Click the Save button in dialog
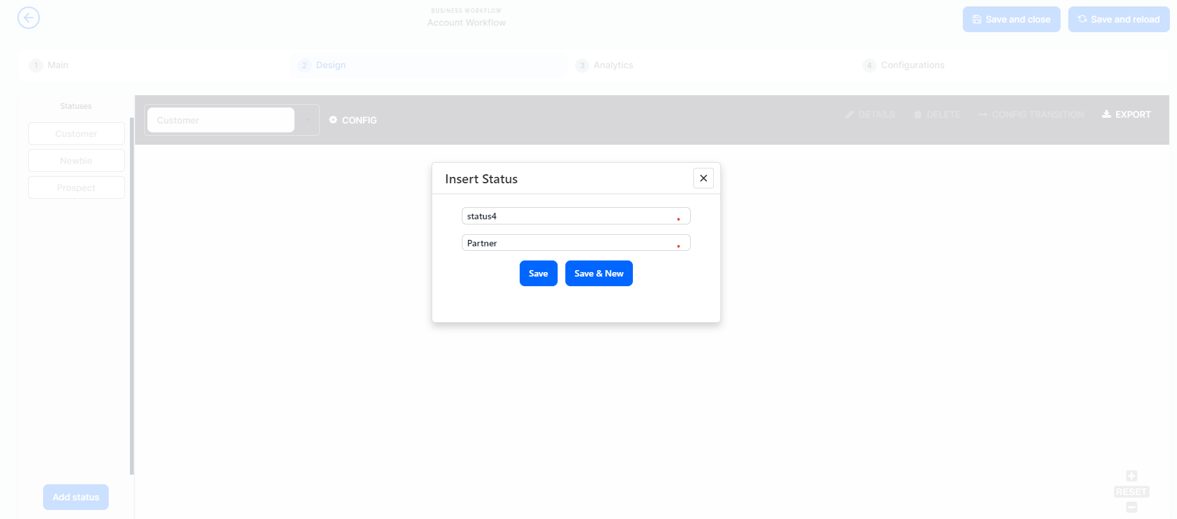The image size is (1177, 519). [538, 273]
